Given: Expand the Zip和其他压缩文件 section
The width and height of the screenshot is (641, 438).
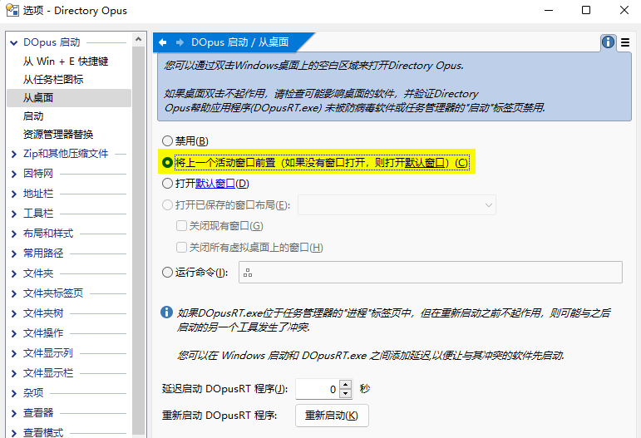Looking at the screenshot, I should (14, 154).
